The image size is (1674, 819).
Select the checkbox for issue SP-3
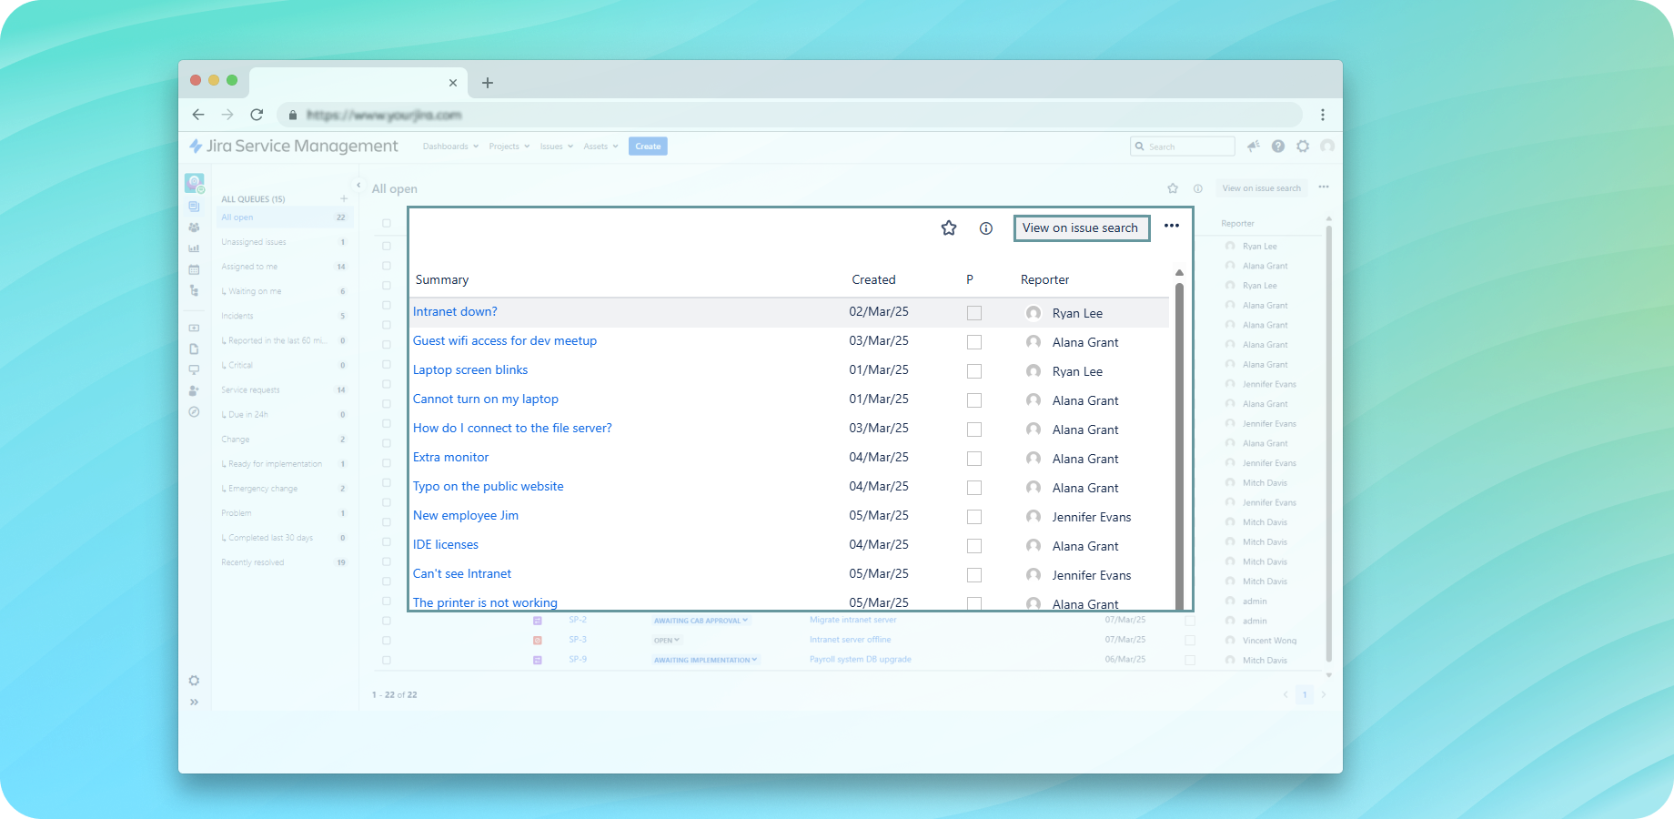(387, 641)
